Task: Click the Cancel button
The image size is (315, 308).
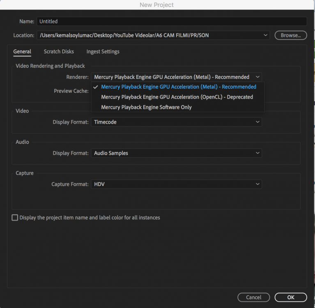Action: click(x=253, y=297)
